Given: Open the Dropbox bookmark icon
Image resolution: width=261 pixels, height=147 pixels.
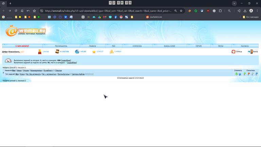Looking at the screenshot, I should coord(66,17).
